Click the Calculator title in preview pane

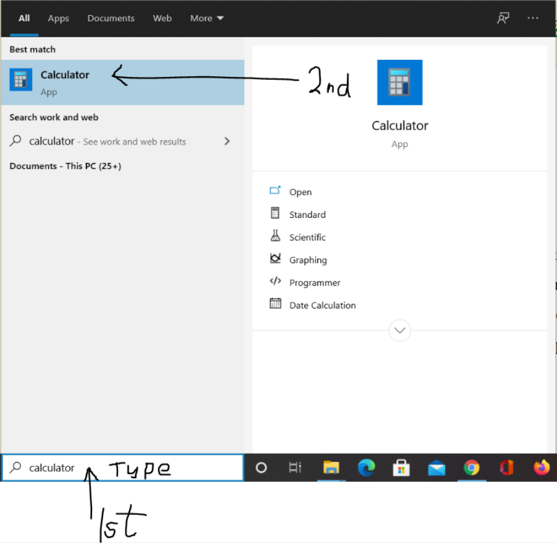click(x=400, y=126)
